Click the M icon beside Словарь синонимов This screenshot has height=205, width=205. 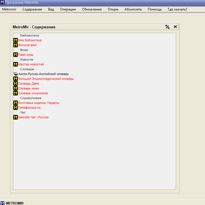(x=16, y=93)
